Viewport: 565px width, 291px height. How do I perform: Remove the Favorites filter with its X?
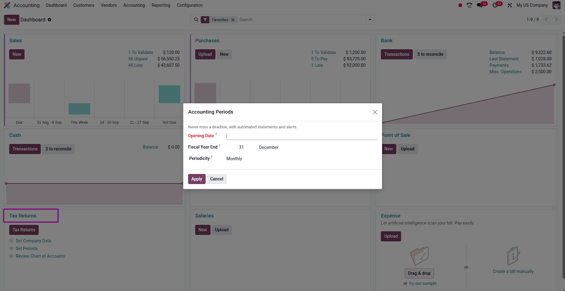[x=233, y=20]
